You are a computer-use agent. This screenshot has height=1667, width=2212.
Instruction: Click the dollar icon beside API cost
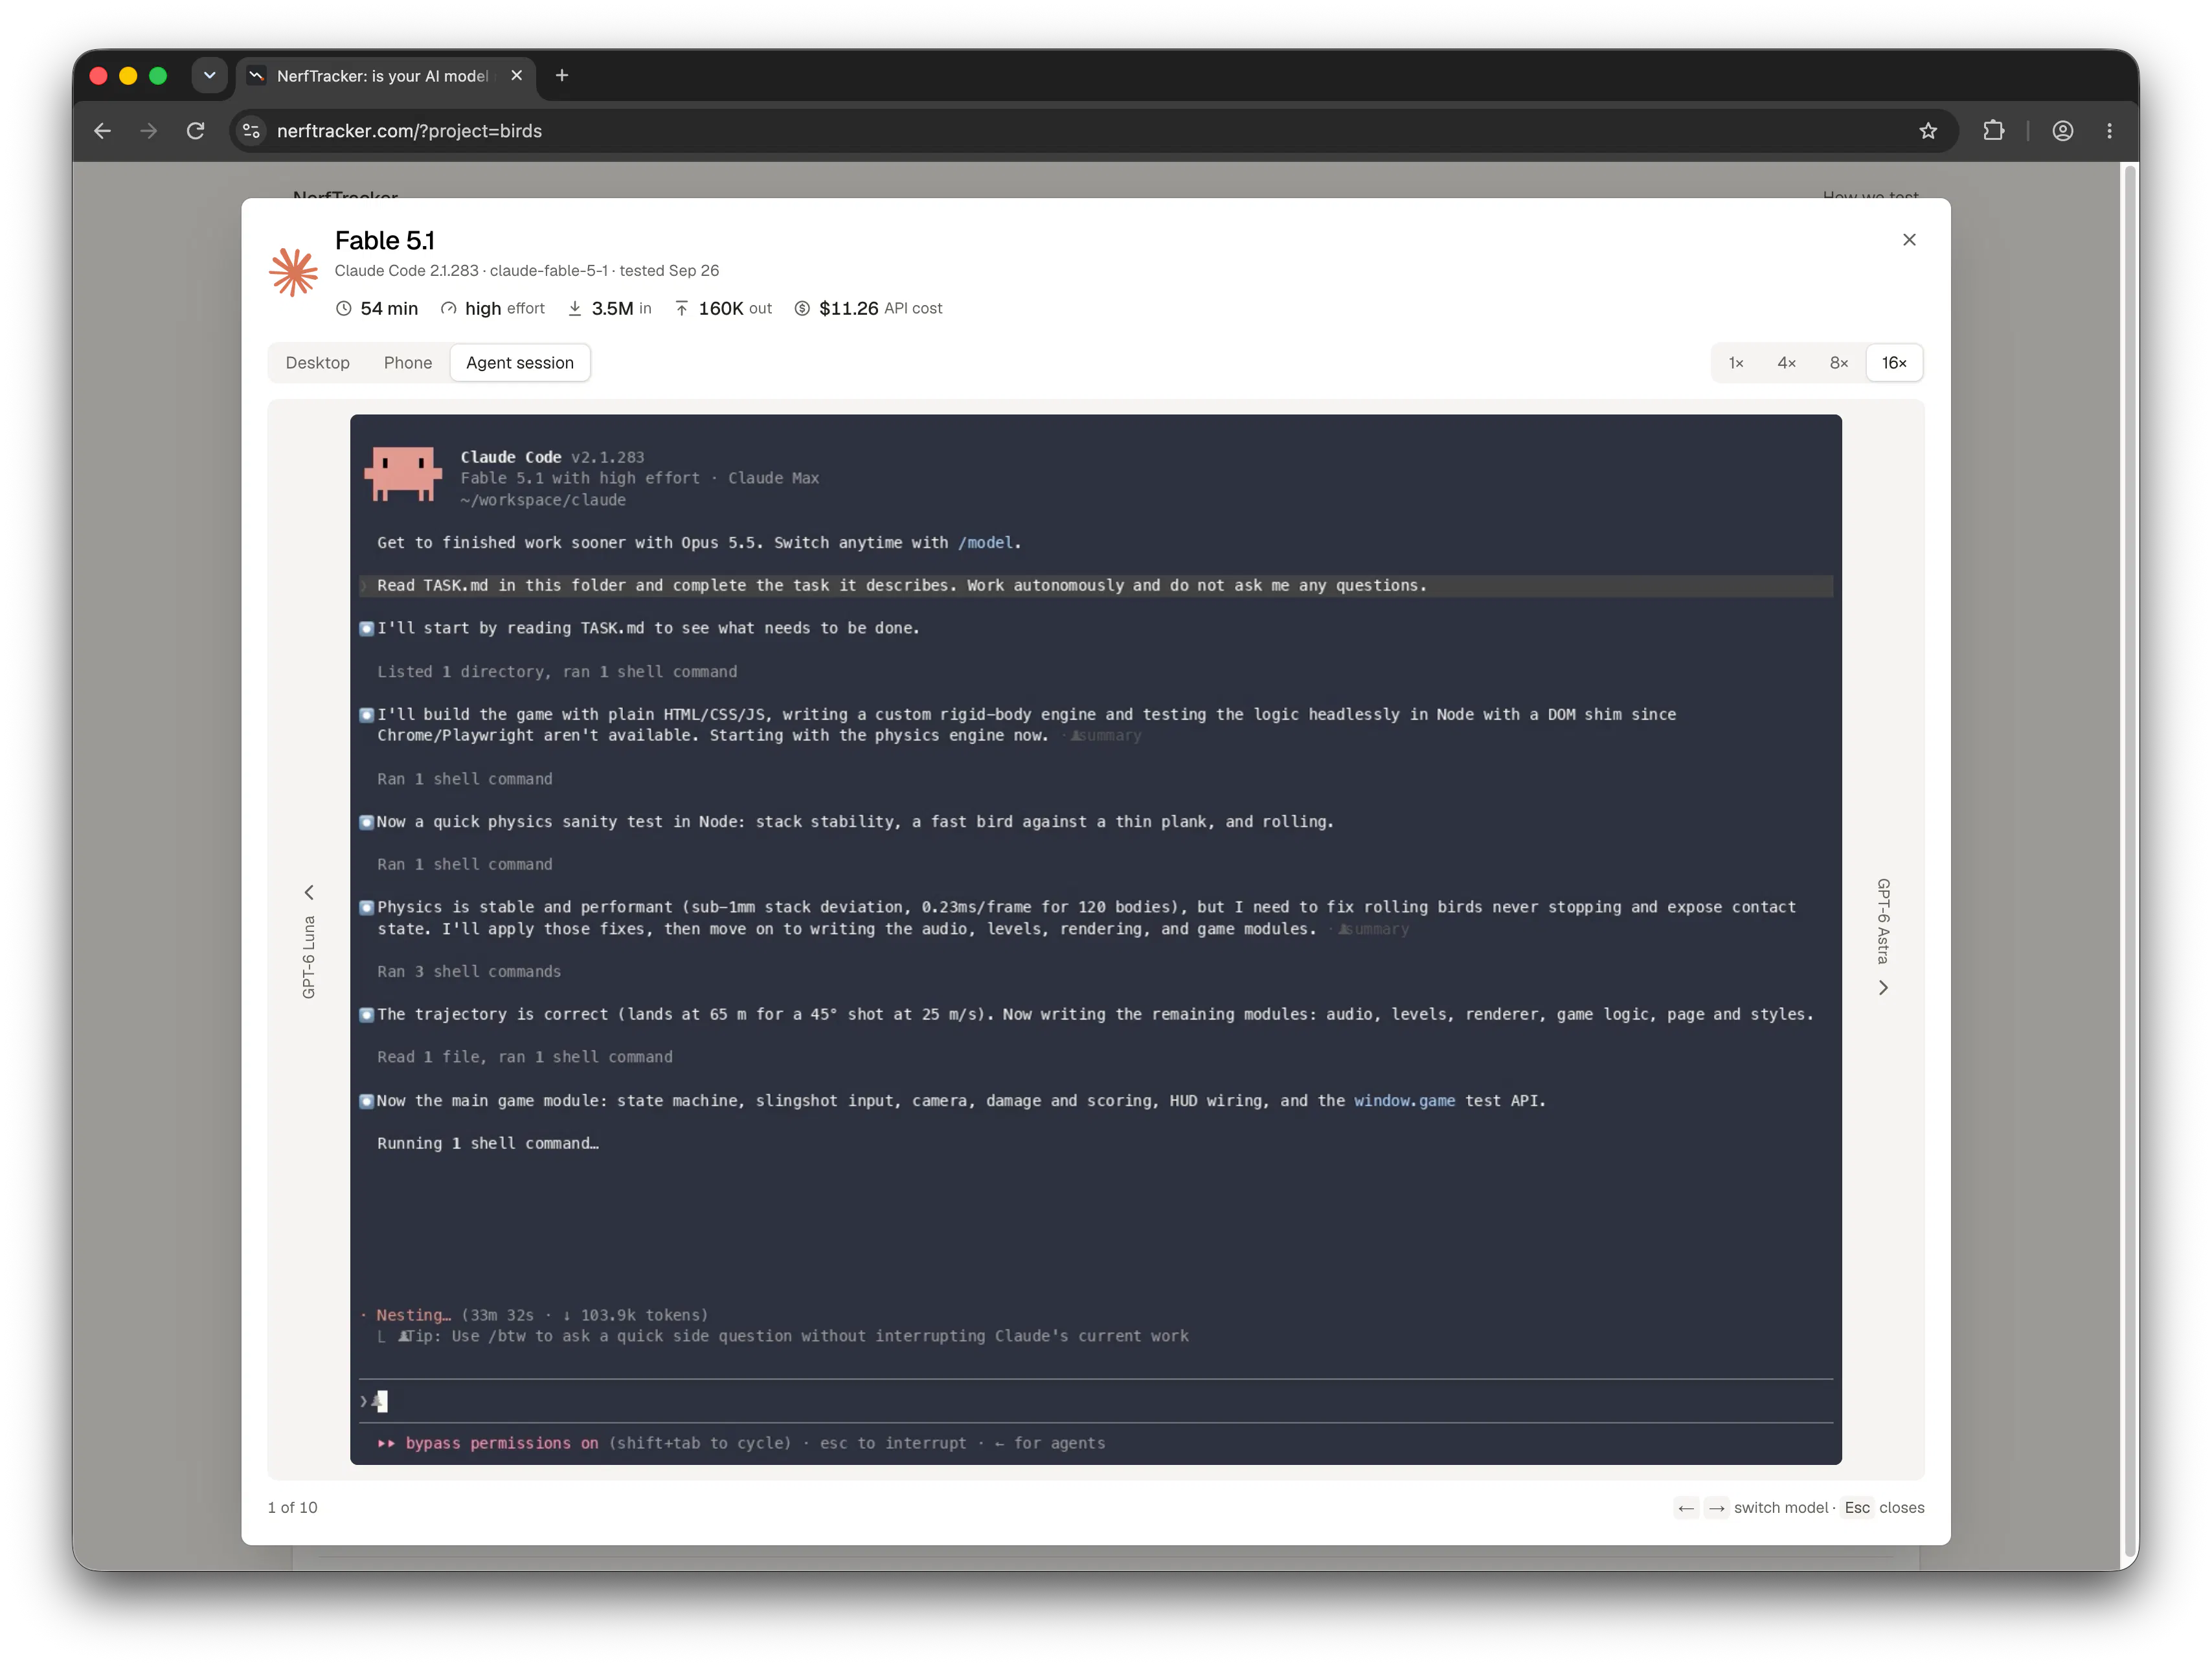(x=801, y=309)
